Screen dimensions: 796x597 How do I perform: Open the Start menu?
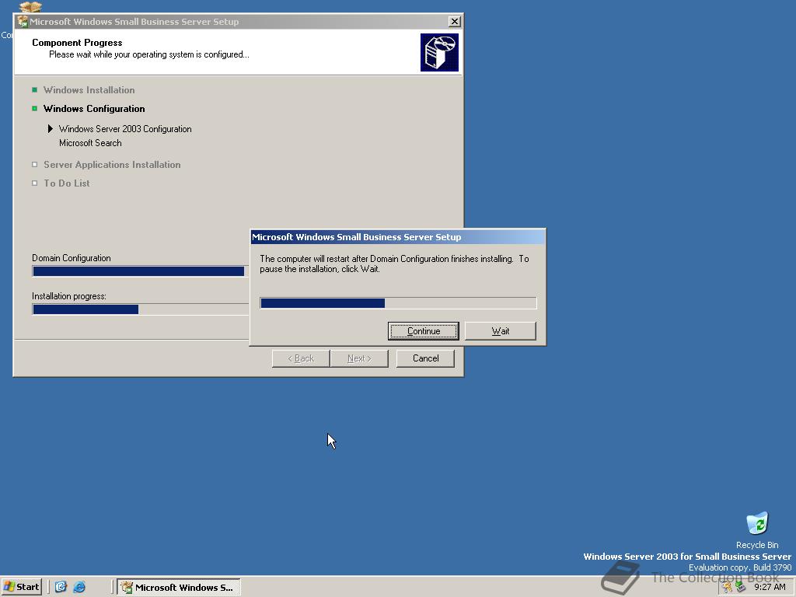[21, 587]
